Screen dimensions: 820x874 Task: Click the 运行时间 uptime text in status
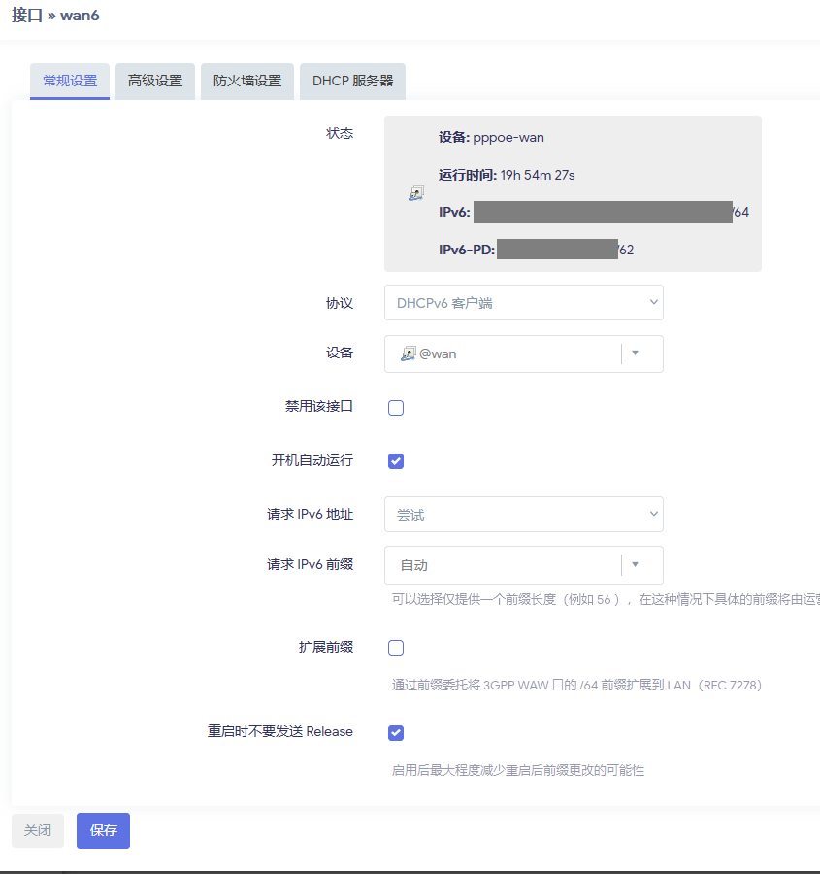507,175
